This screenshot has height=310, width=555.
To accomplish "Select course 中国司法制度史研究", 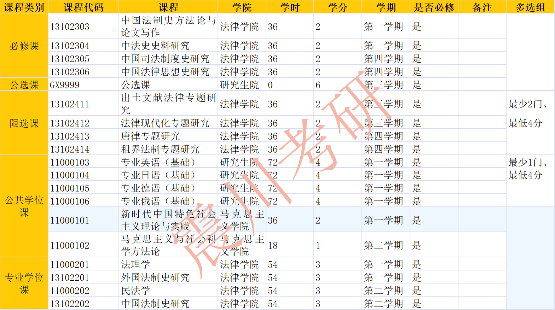I will (165, 59).
